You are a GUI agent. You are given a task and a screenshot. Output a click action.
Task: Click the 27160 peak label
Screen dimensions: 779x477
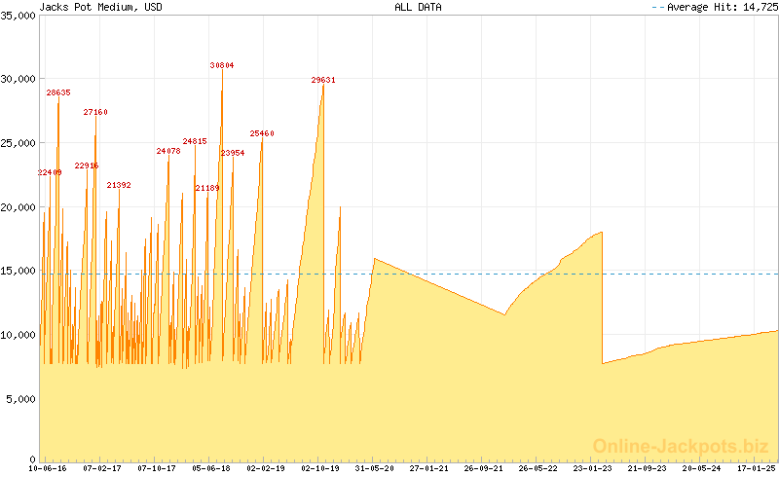click(x=95, y=112)
